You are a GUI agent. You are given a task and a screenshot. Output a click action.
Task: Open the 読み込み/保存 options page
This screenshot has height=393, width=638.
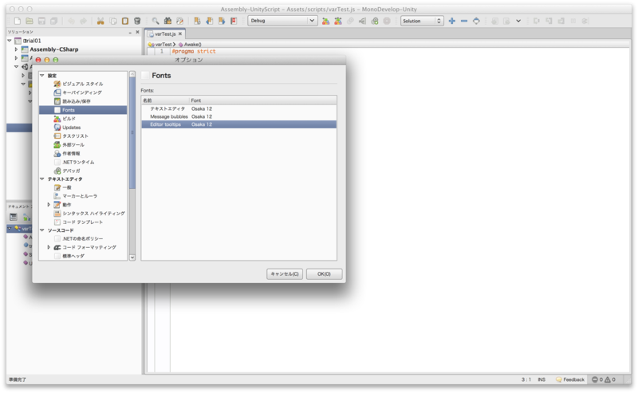click(x=76, y=101)
